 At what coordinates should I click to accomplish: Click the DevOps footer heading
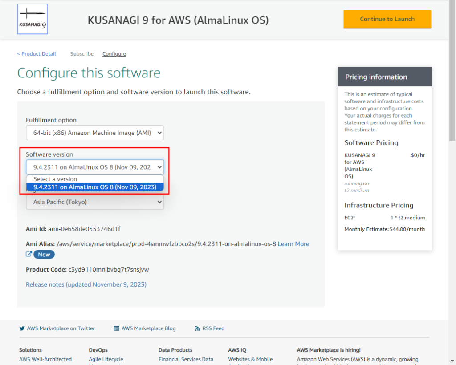click(x=98, y=350)
